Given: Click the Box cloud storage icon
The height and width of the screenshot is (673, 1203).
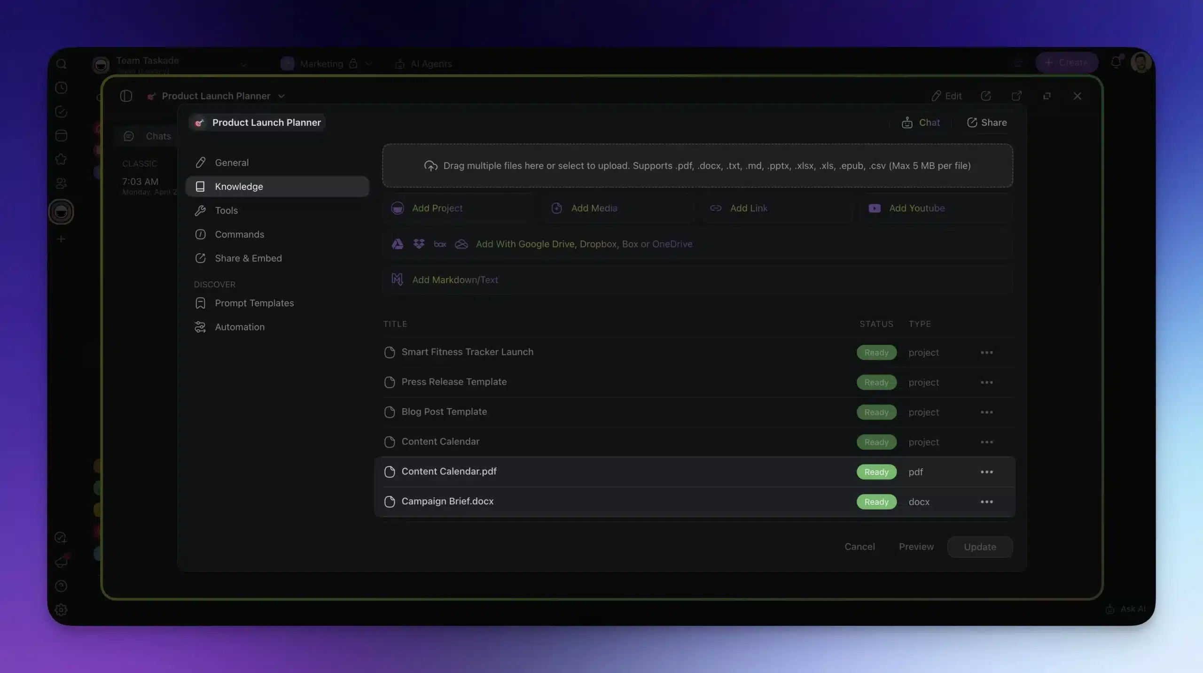Looking at the screenshot, I should coord(439,244).
